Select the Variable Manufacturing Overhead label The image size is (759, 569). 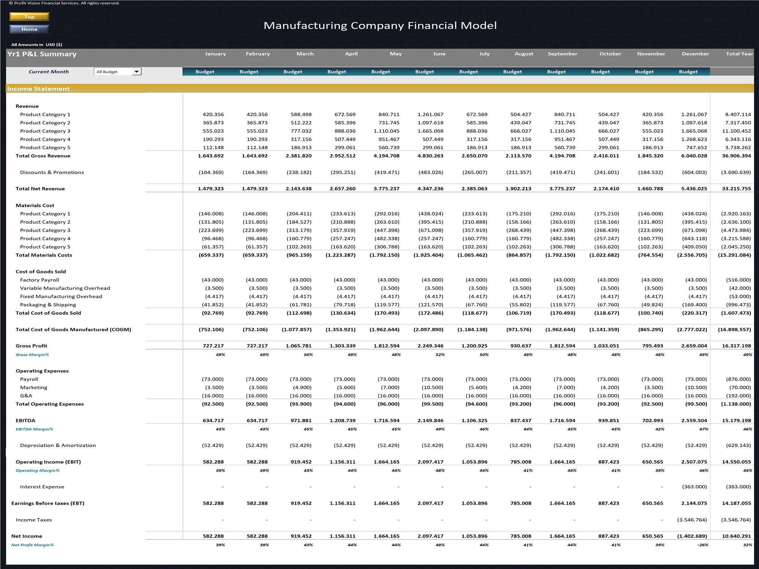65,288
